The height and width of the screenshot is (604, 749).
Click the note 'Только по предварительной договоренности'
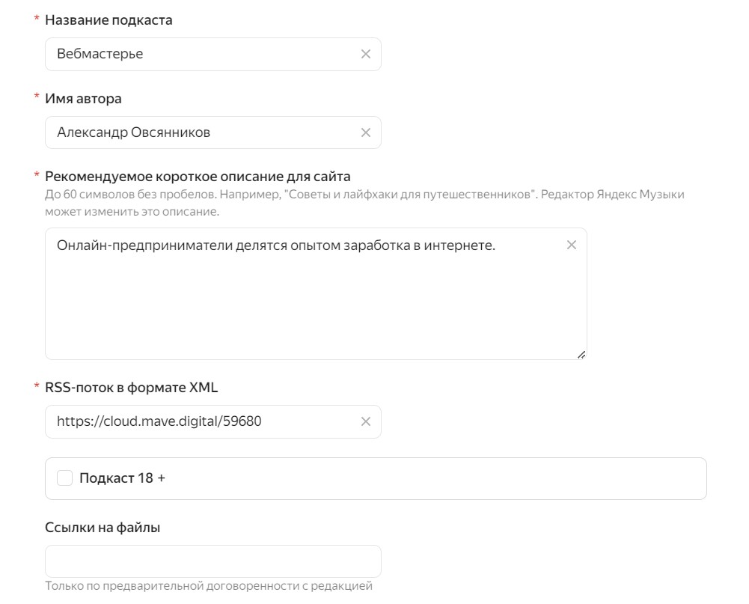click(208, 586)
